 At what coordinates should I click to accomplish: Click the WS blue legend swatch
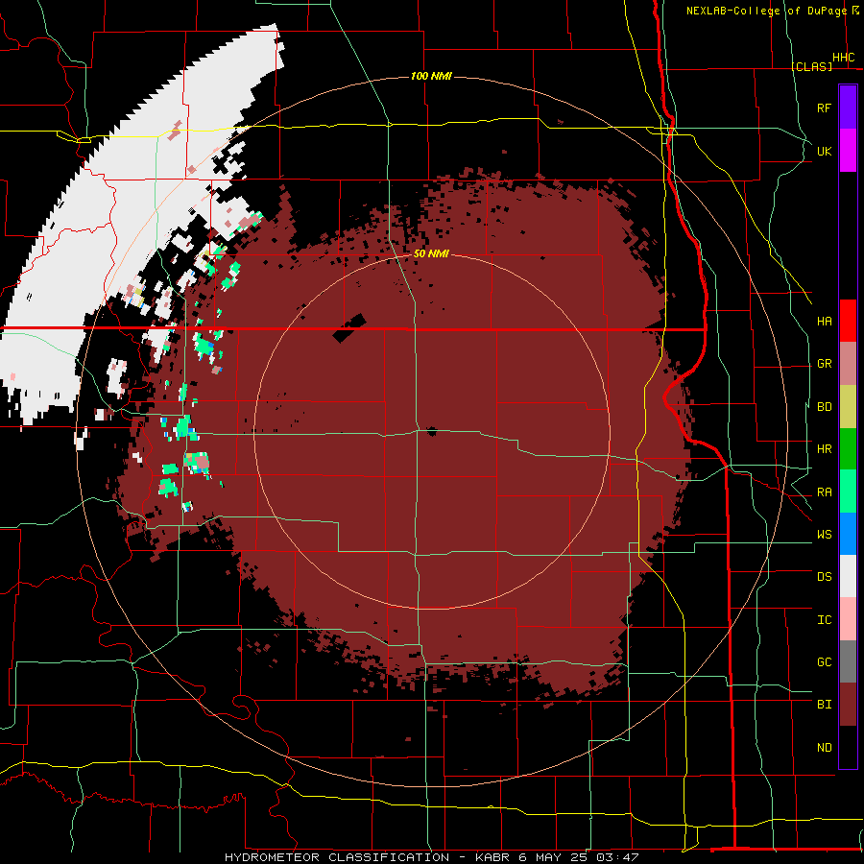848,534
